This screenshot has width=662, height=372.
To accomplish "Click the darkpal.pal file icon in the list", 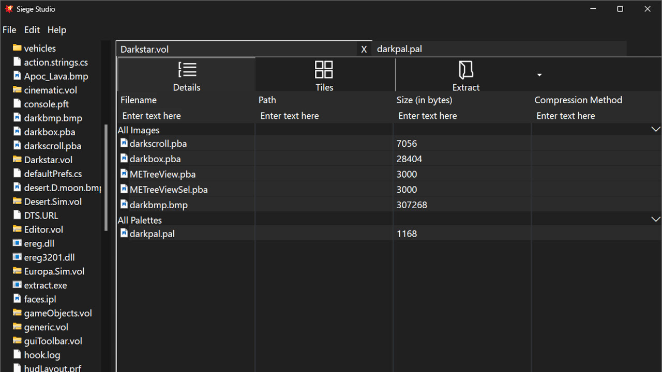I will click(x=124, y=234).
